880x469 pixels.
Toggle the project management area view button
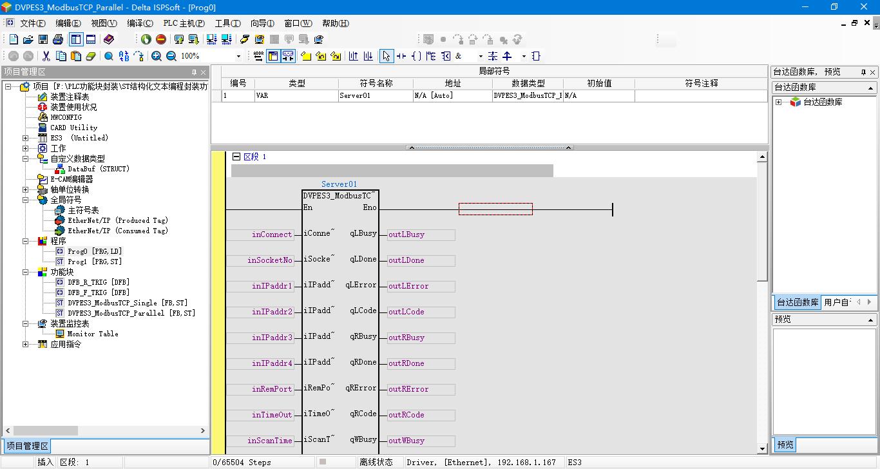pyautogui.click(x=75, y=40)
